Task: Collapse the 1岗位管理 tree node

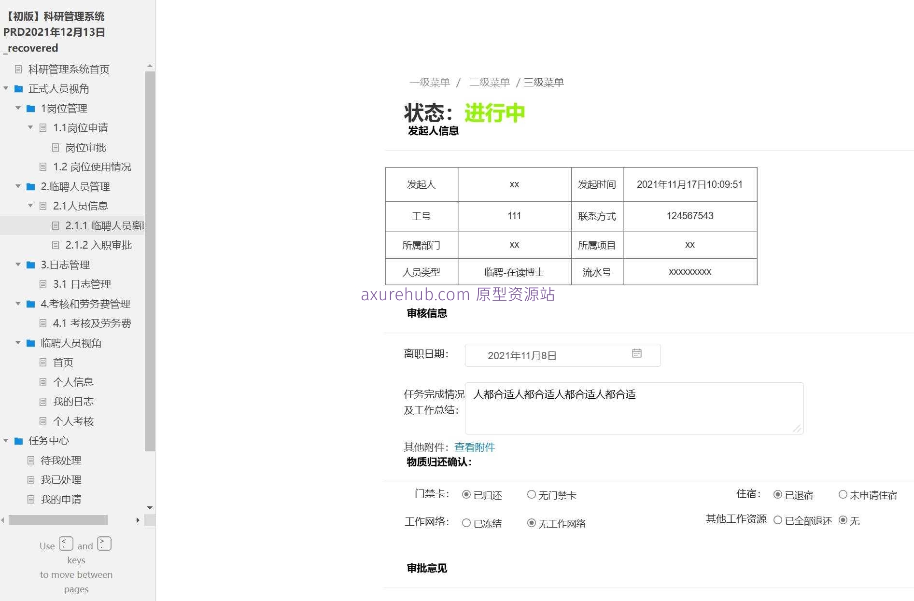Action: (x=18, y=108)
